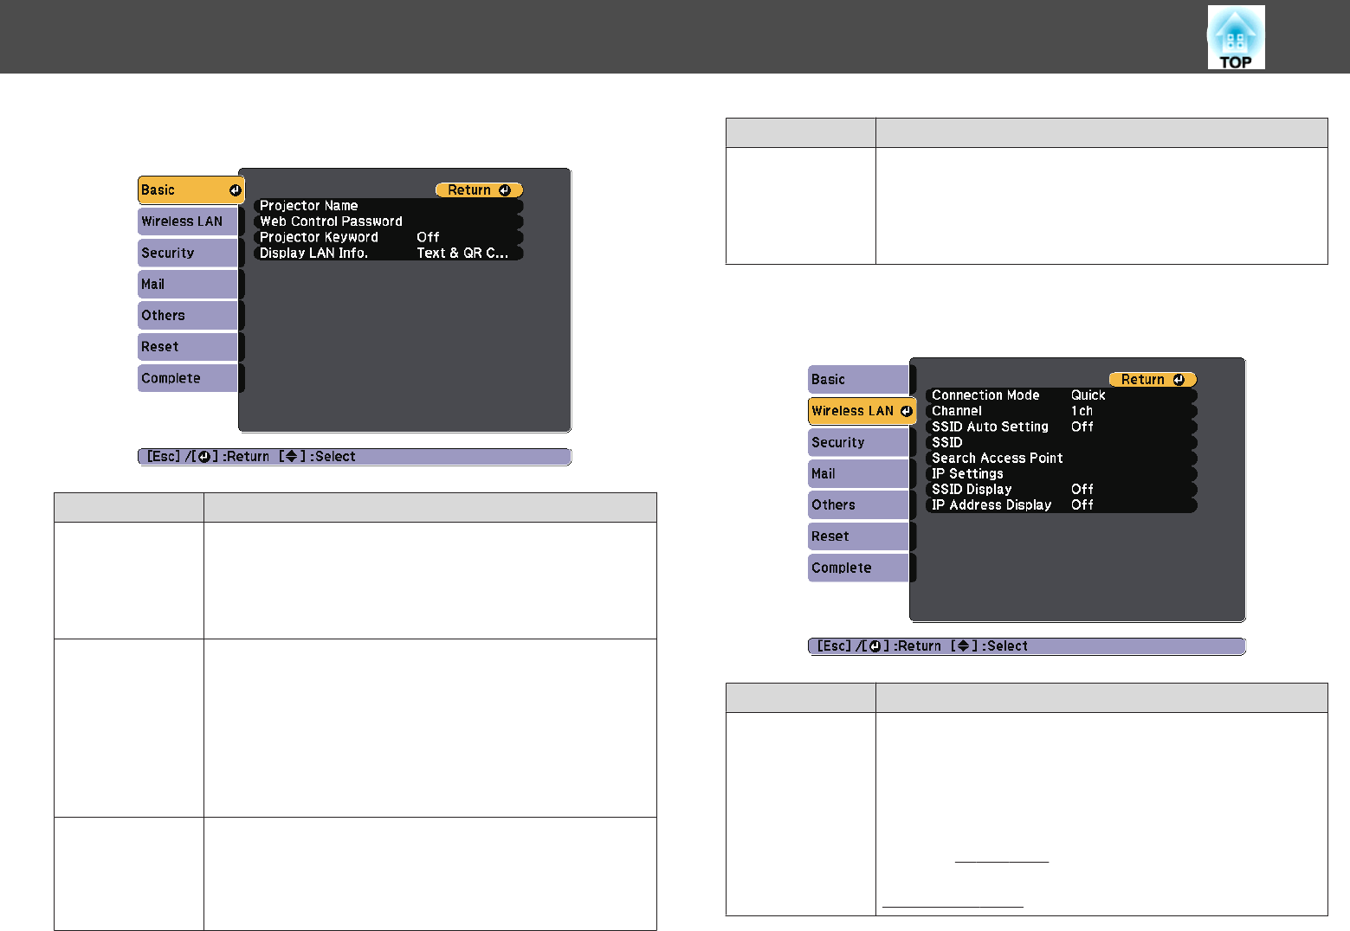Select the Mail tab beside the Wireless LAN settings

point(857,474)
